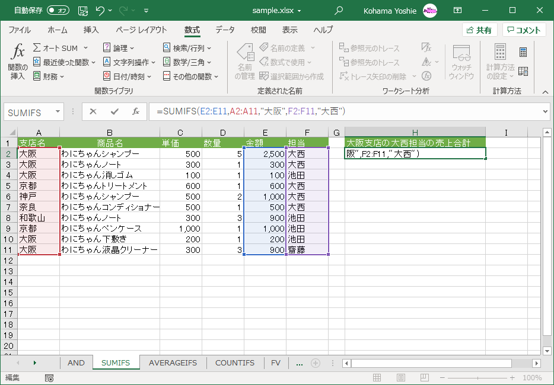Switch to the FV sheet tab
This screenshot has height=385, width=554.
(x=276, y=362)
